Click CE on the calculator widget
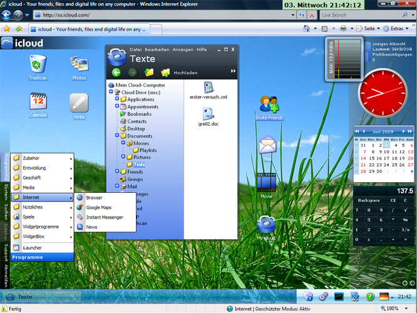Image resolution: width=417 pixels, height=313 pixels. coord(393,200)
